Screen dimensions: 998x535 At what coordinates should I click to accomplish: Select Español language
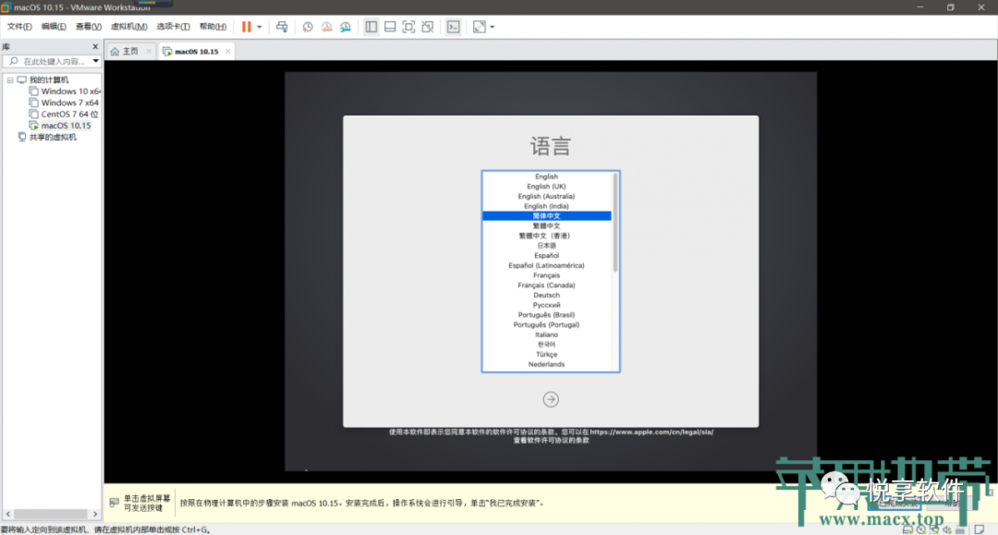[547, 256]
